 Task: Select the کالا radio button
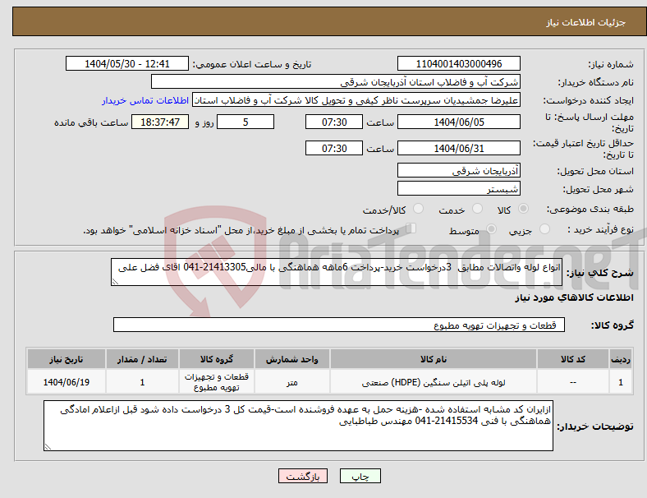(523, 209)
